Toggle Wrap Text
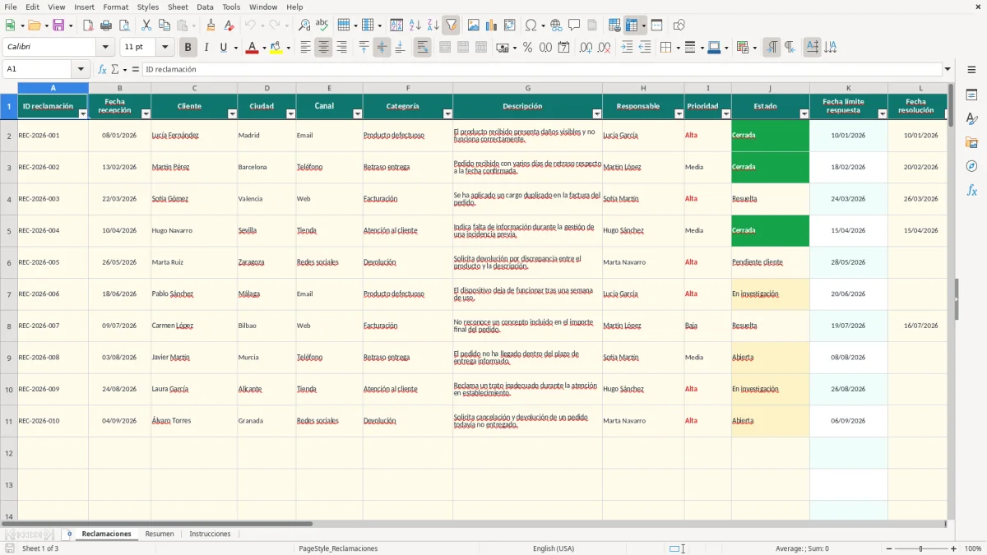Viewport: 987px width, 555px height. click(x=422, y=48)
